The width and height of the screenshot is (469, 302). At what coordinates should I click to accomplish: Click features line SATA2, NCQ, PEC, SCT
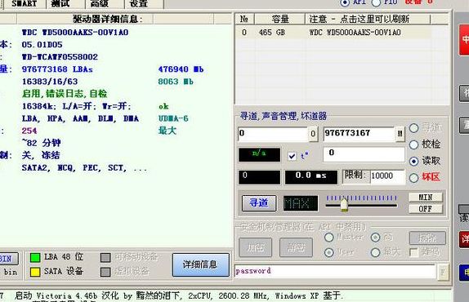tap(84, 168)
